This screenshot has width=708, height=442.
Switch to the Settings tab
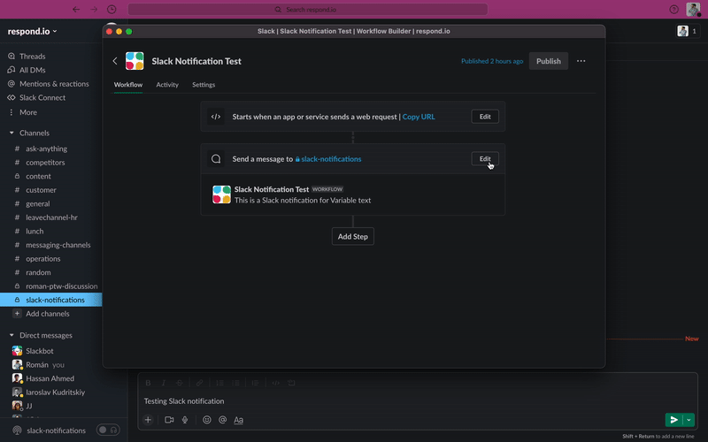[204, 85]
